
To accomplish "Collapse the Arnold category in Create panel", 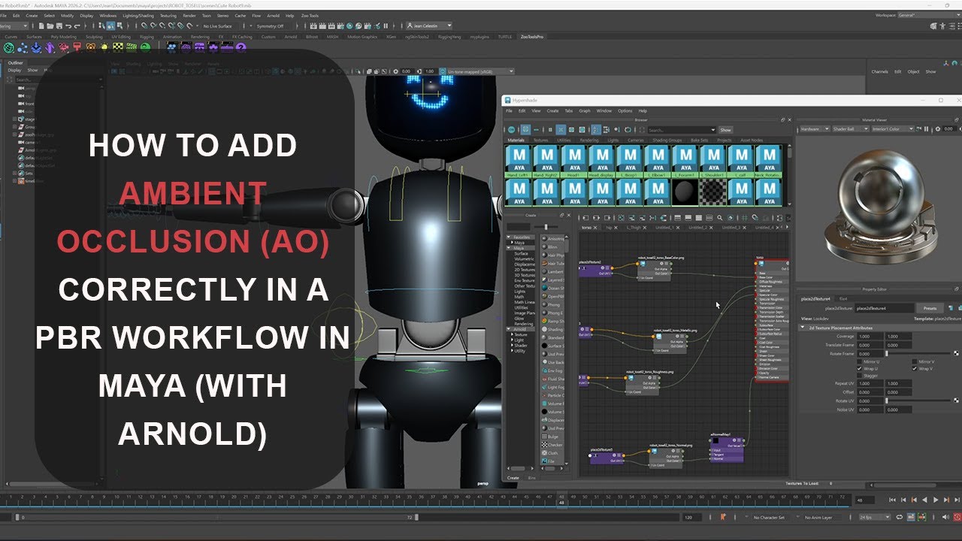I will [510, 329].
